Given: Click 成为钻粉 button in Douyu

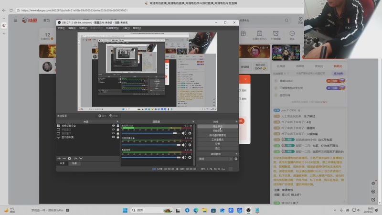Looking at the screenshot, I should pyautogui.click(x=339, y=74).
